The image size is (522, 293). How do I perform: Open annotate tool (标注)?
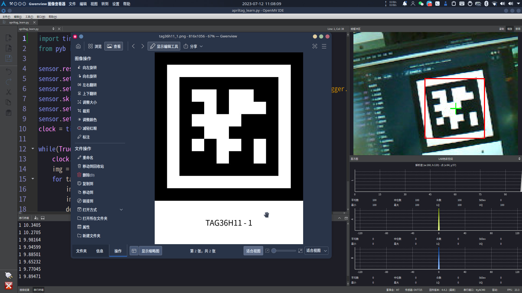83,137
